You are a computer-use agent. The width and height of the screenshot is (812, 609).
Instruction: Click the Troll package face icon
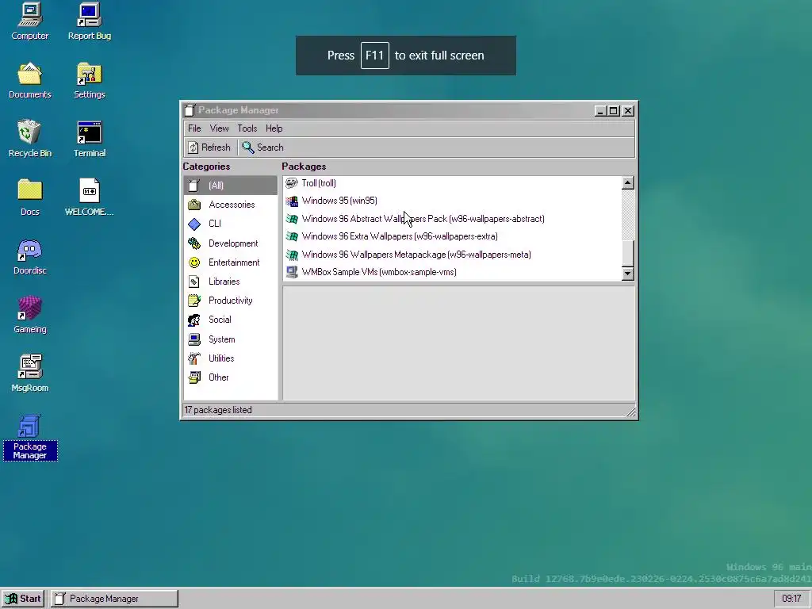pos(292,183)
